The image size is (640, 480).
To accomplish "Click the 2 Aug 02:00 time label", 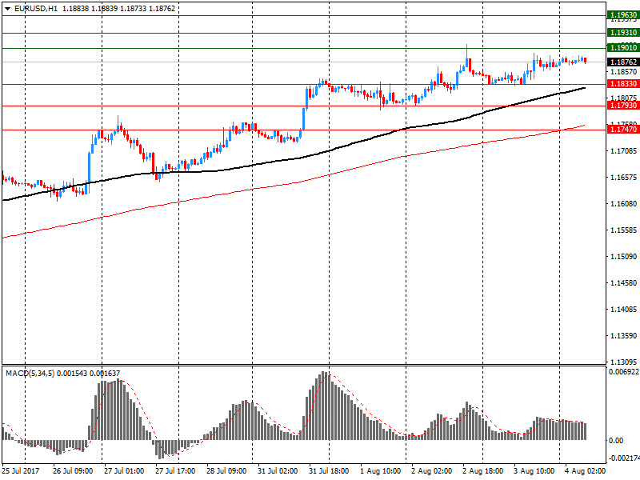I will [x=431, y=471].
